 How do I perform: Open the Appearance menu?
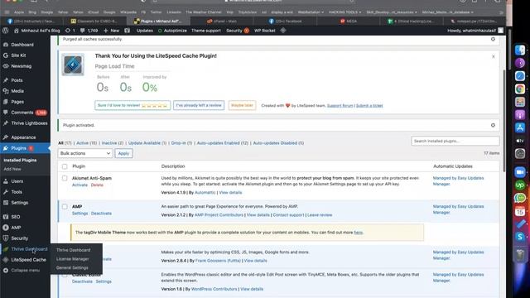pos(23,137)
